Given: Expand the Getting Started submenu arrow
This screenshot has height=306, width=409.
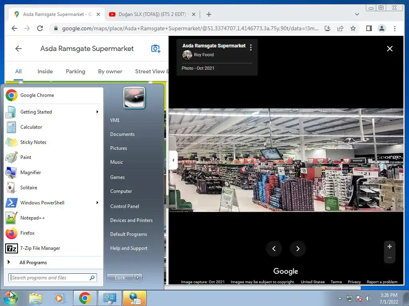Looking at the screenshot, I should coord(97,112).
